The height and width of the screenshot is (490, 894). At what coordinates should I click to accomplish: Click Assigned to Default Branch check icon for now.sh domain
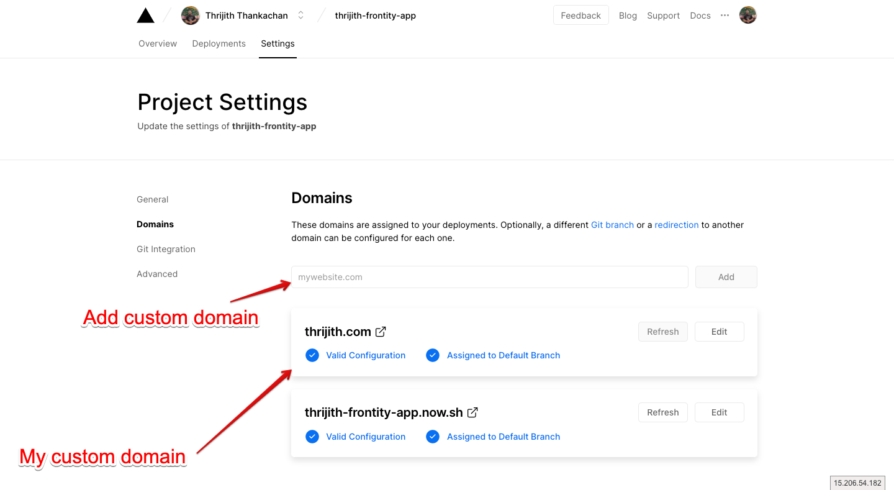point(433,437)
